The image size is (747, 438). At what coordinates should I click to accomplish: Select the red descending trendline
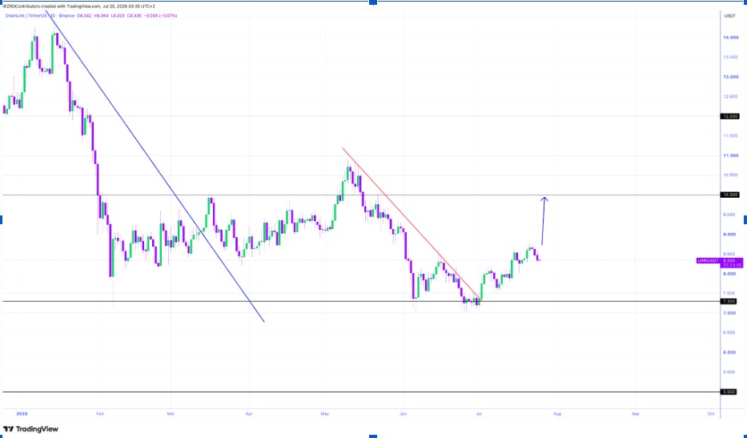412,224
